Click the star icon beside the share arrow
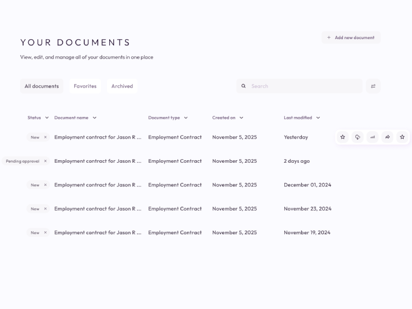Viewport: 412px width, 309px height. tap(402, 137)
